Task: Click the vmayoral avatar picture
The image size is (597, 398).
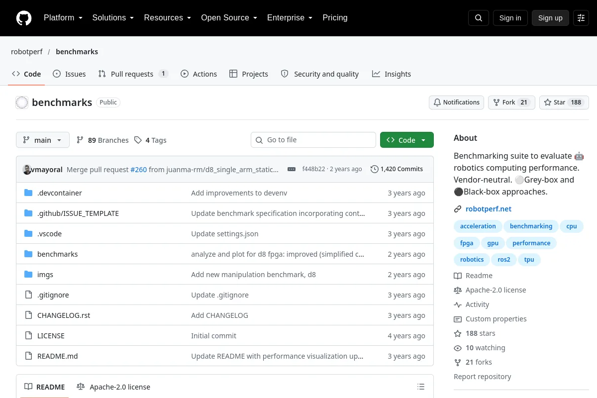Action: [27, 169]
